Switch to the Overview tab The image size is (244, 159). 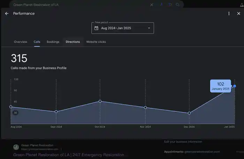[x=21, y=42]
